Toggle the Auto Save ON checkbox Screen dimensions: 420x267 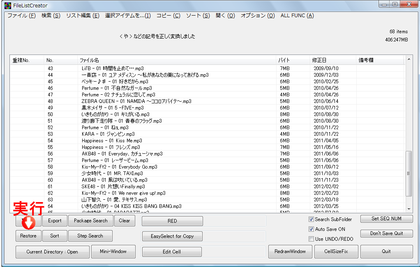pyautogui.click(x=312, y=229)
